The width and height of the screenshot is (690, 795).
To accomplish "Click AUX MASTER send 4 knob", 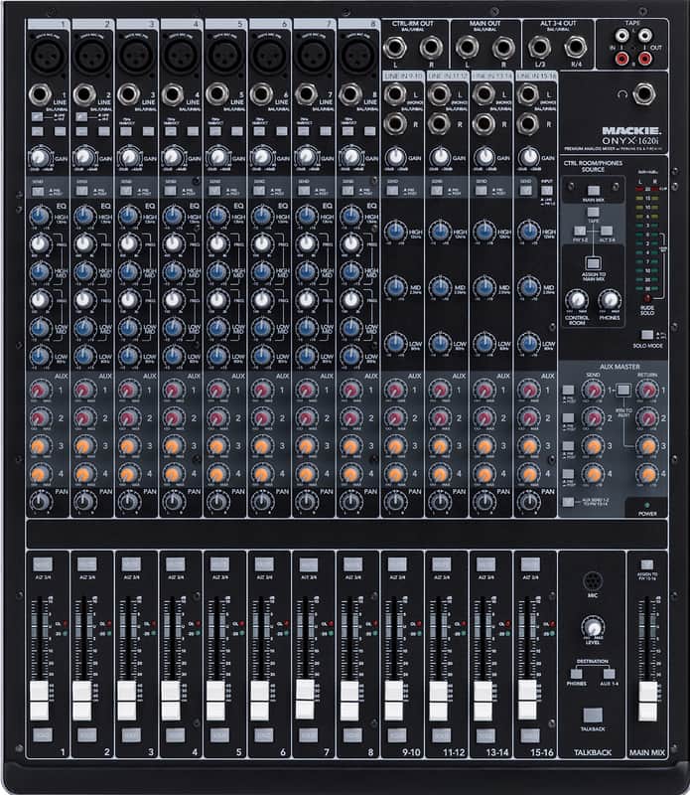I will tap(593, 474).
